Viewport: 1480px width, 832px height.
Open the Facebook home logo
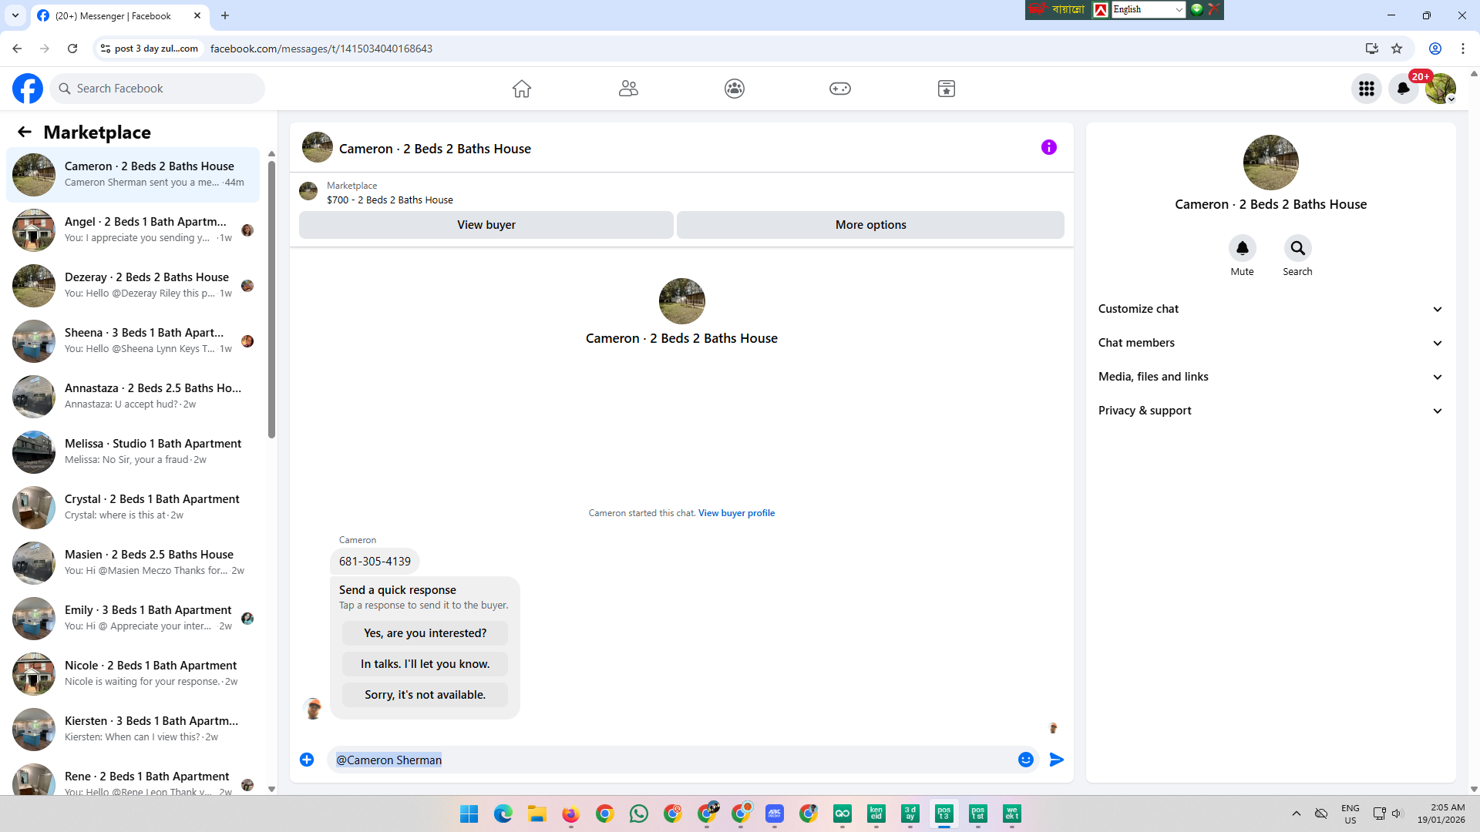tap(28, 89)
